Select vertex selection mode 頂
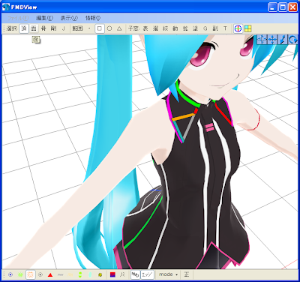 (x=24, y=28)
